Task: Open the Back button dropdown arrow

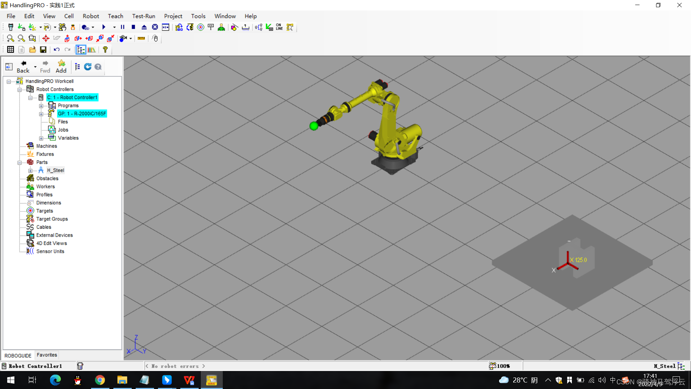Action: click(x=35, y=67)
